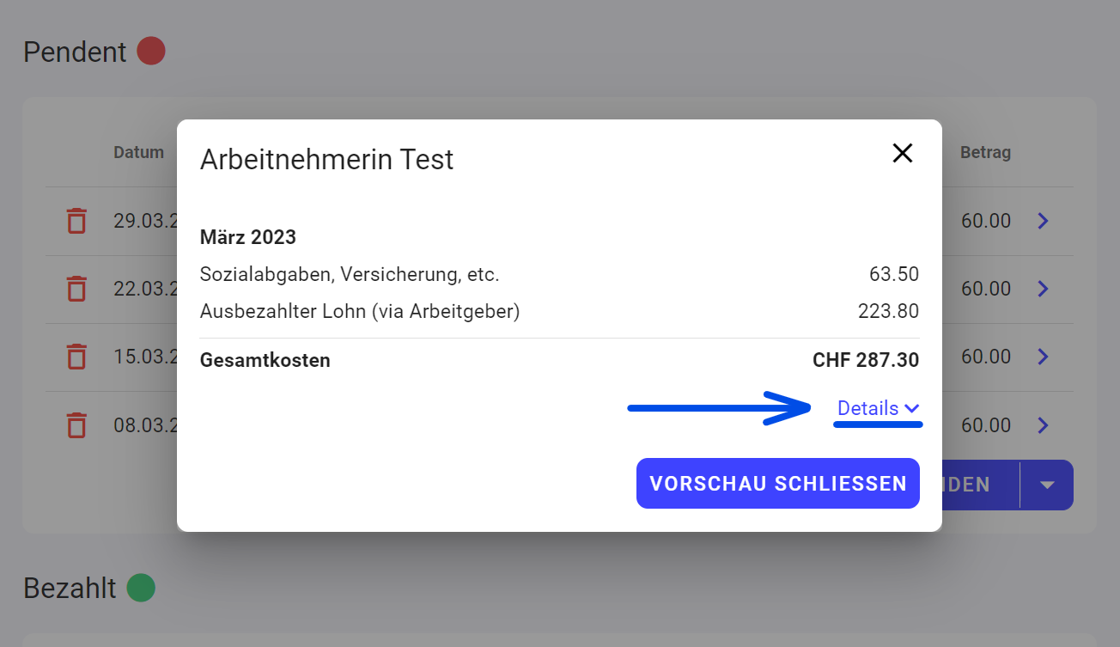Click the Vorschau schliessen button

778,483
